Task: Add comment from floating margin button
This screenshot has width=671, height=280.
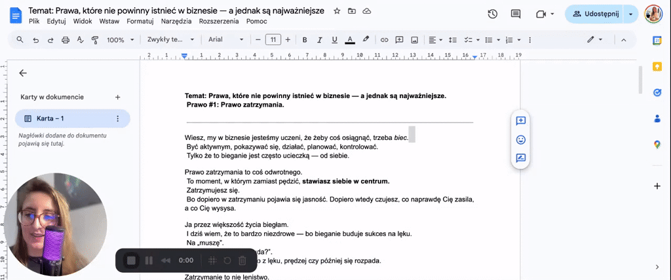Action: [521, 120]
